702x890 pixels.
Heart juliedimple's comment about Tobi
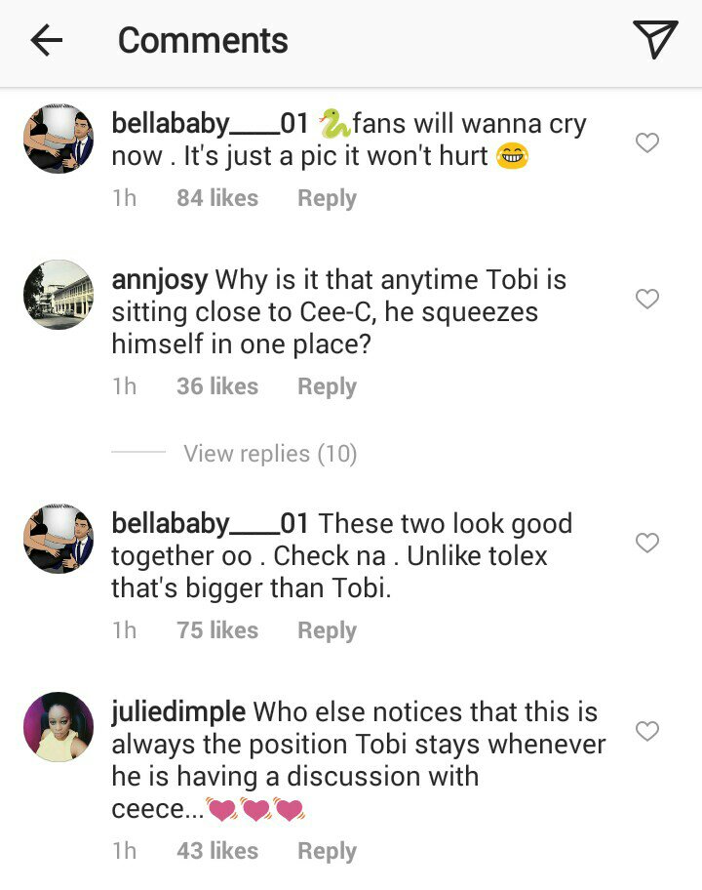pos(647,731)
